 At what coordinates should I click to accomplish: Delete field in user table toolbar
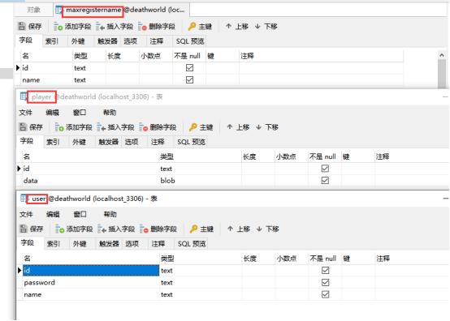[158, 229]
